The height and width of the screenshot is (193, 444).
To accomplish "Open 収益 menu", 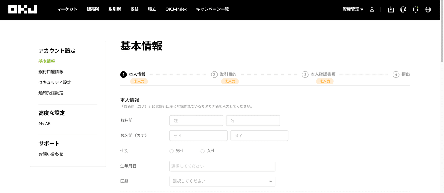I will (134, 9).
